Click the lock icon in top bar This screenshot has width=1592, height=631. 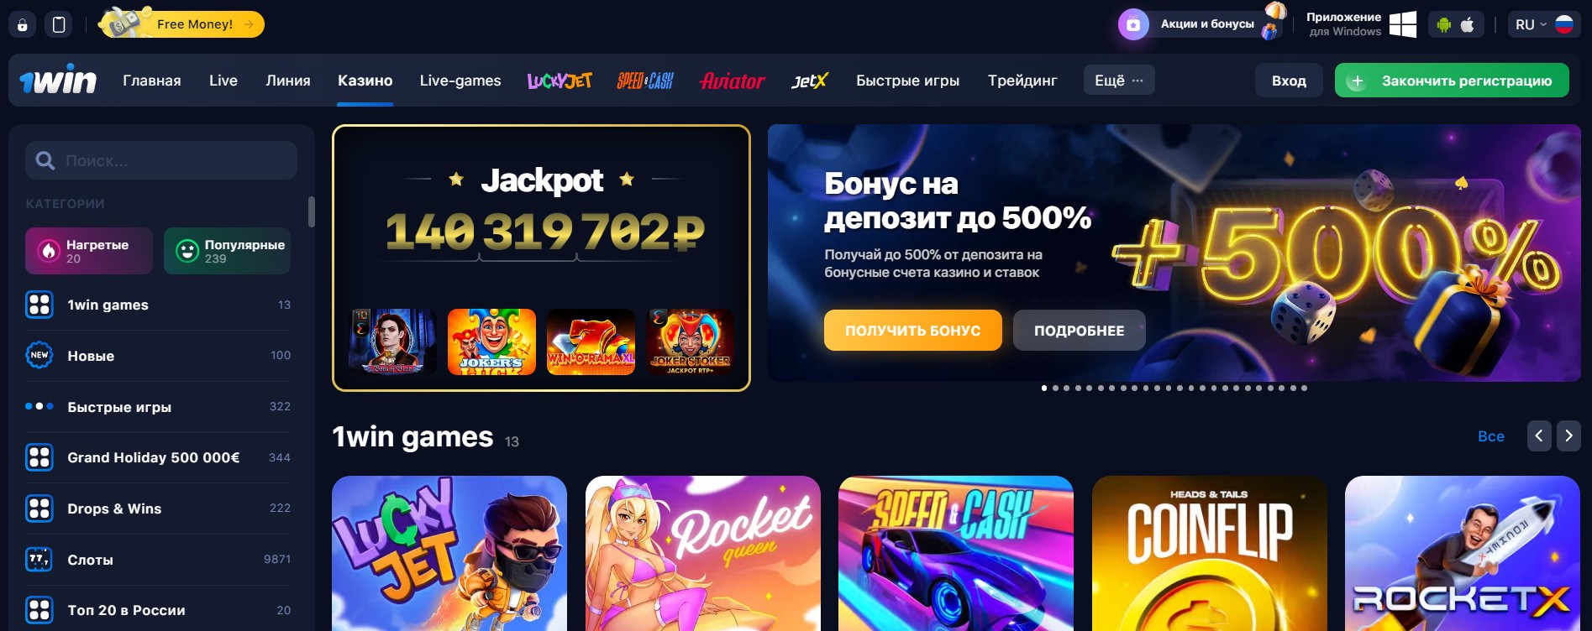23,24
